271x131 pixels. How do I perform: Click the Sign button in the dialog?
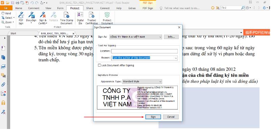[x=153, y=117]
